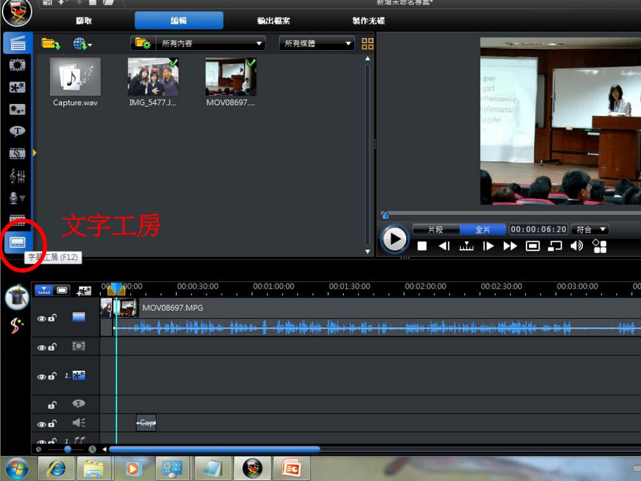Lock the main video track
This screenshot has height=481, width=641.
click(52, 318)
